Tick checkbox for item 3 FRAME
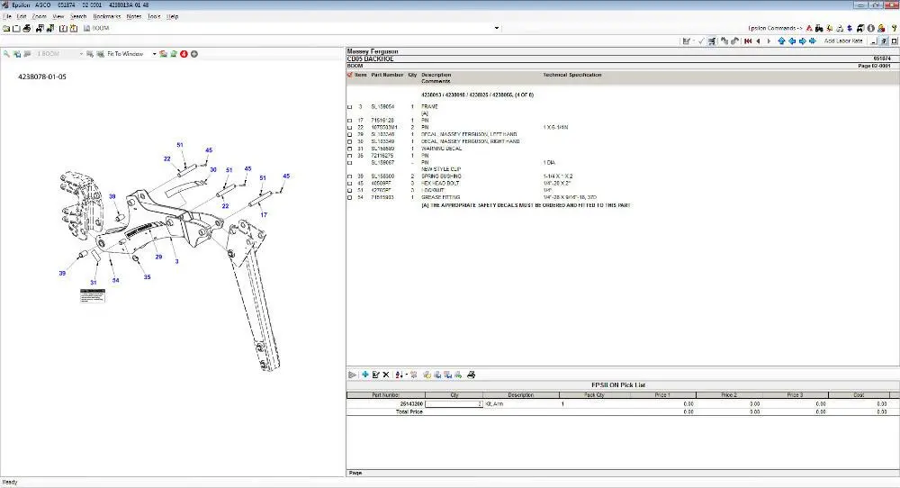This screenshot has width=900, height=488. [x=349, y=107]
